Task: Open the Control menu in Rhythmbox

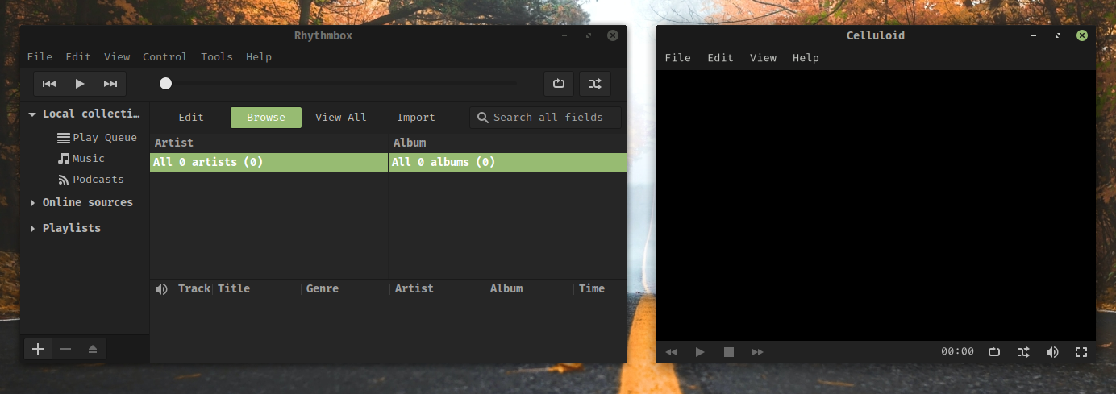Action: (164, 57)
